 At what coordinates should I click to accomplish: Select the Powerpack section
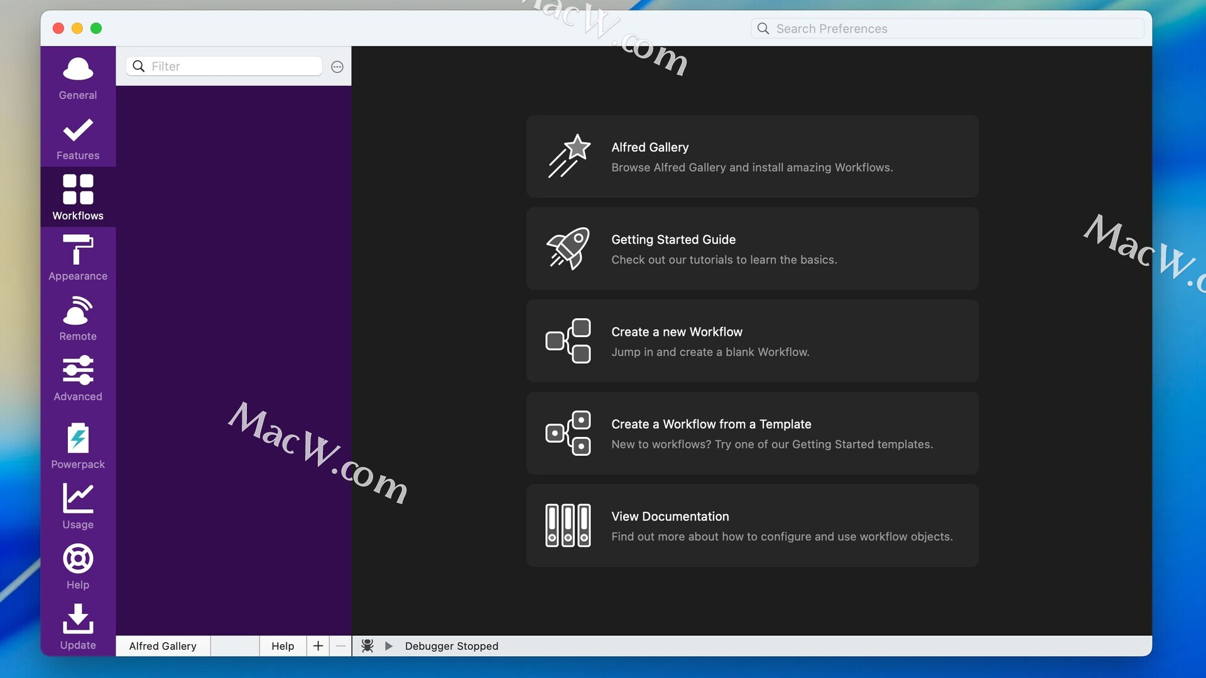[78, 446]
